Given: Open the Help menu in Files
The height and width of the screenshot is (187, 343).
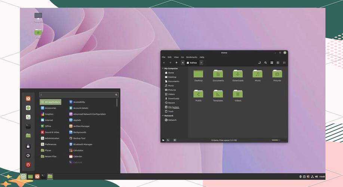Looking at the screenshot, I should [x=202, y=57].
